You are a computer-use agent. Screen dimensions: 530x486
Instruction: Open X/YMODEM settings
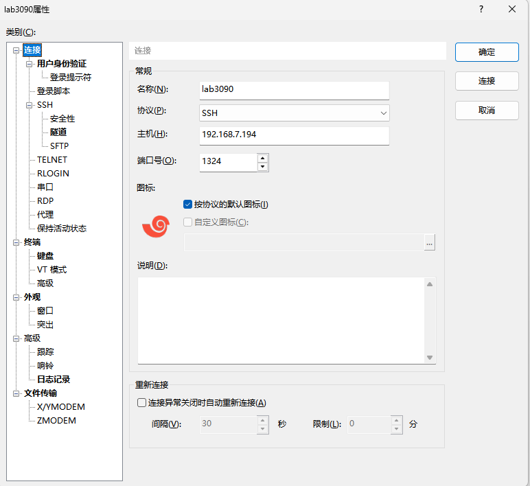(61, 407)
